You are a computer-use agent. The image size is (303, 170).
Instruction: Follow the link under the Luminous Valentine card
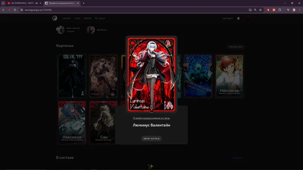151,118
